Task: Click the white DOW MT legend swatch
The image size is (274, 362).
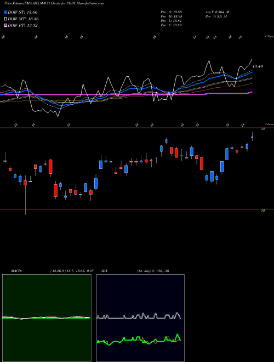Action: click(x=5, y=19)
